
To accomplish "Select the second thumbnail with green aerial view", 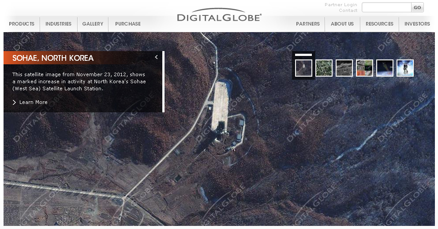I will [324, 68].
